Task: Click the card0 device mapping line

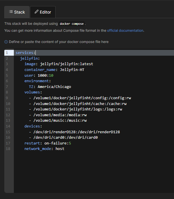Action: [65, 138]
